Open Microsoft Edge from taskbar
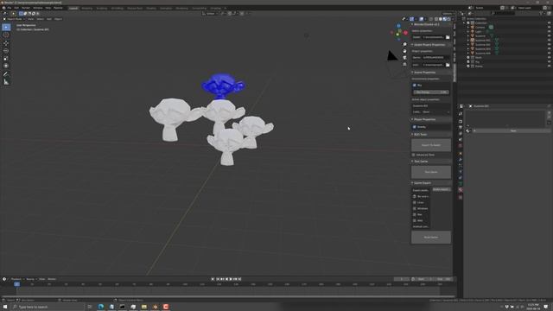The image size is (553, 311). 101,307
